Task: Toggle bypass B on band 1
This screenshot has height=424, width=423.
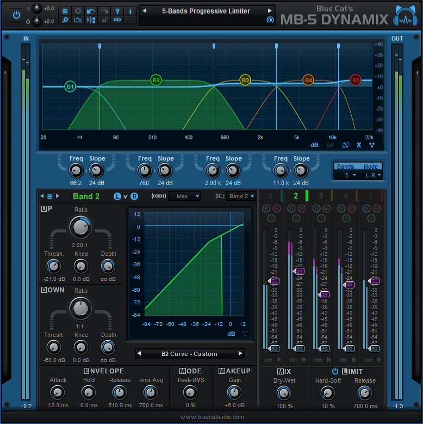Action: click(x=266, y=208)
